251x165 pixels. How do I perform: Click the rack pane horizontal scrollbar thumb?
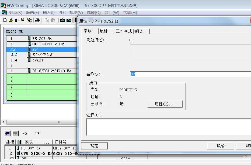point(42,122)
